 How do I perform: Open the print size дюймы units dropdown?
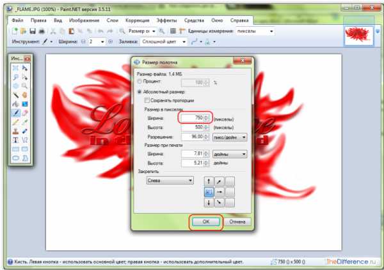coord(230,154)
